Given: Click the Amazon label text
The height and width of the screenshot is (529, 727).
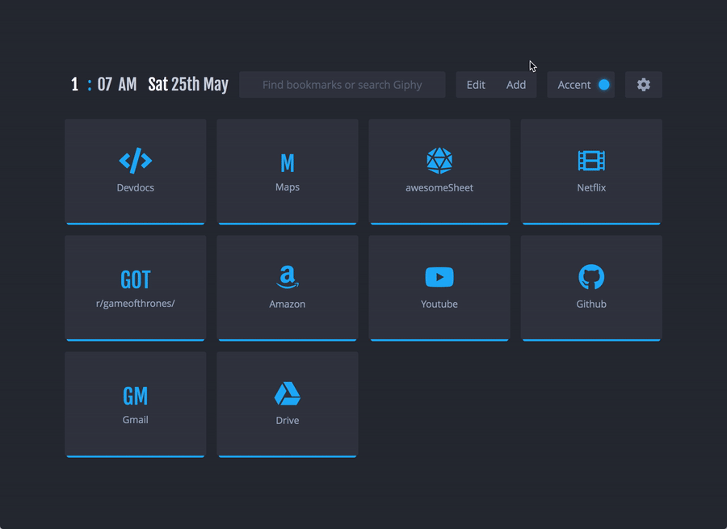Looking at the screenshot, I should pyautogui.click(x=288, y=304).
